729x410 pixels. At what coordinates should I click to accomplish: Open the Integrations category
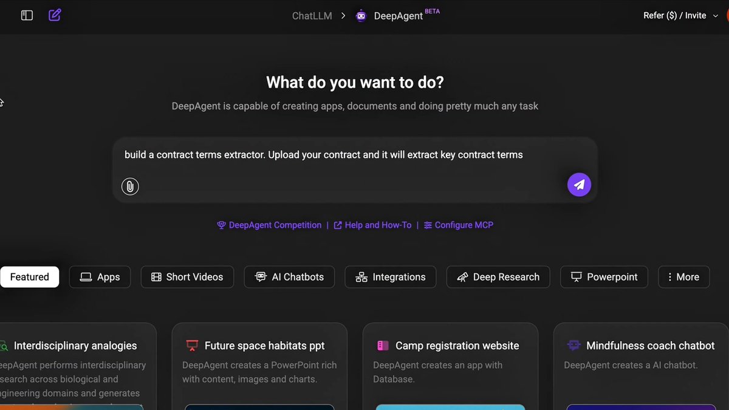click(x=390, y=277)
